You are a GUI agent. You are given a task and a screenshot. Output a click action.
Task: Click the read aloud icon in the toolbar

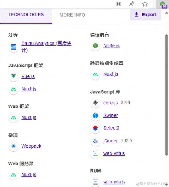click(x=132, y=4)
